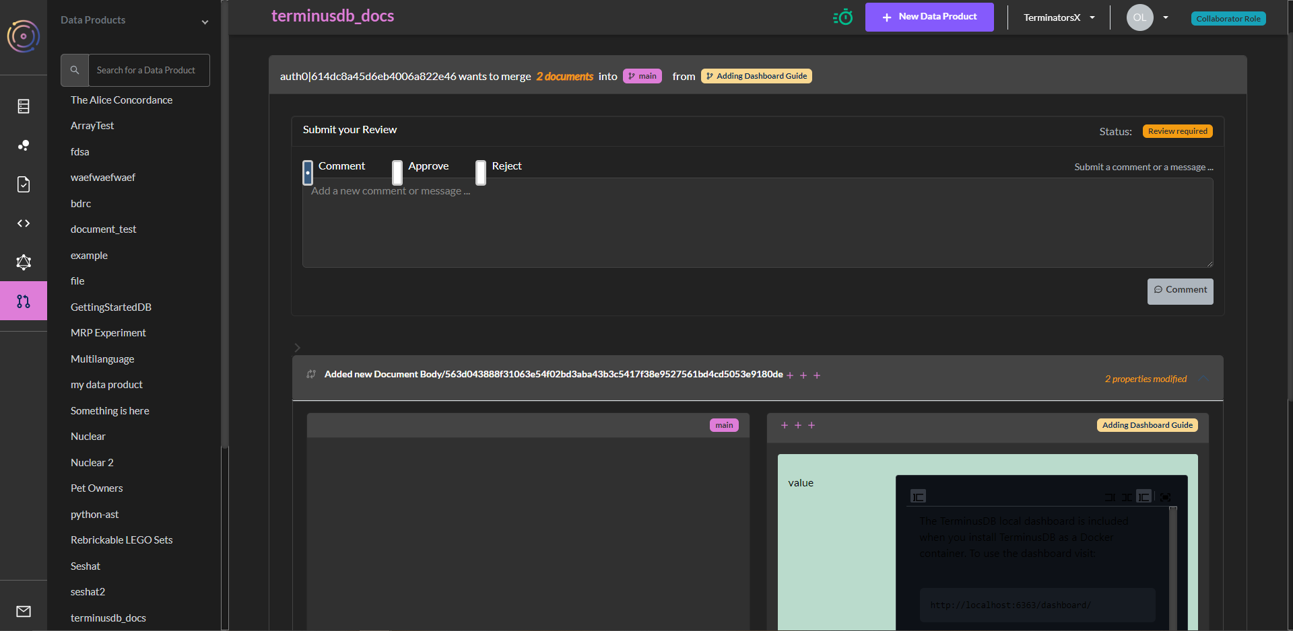The image size is (1293, 631).
Task: Select the Comment review option
Action: (x=308, y=173)
